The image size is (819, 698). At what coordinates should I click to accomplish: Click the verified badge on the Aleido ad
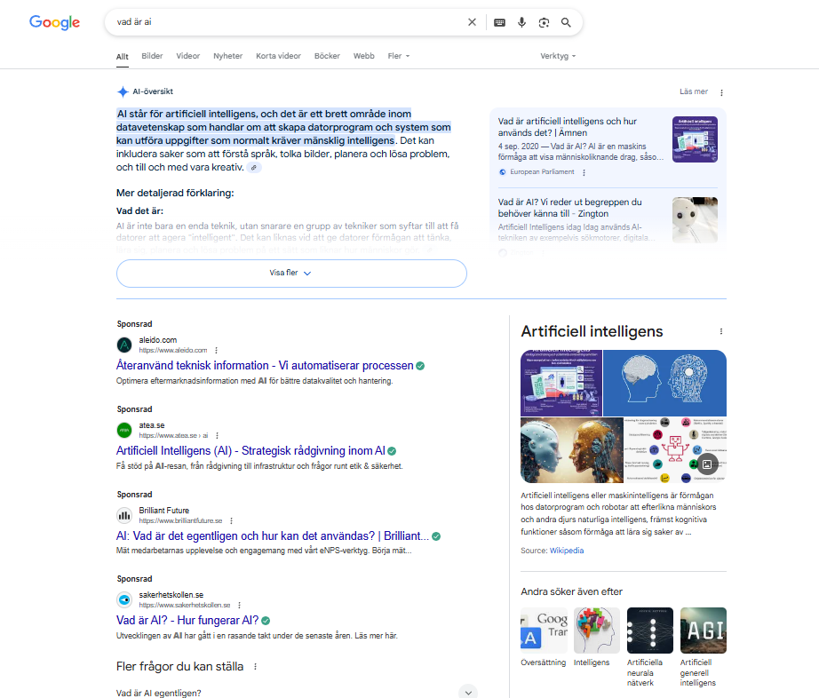[x=420, y=366]
